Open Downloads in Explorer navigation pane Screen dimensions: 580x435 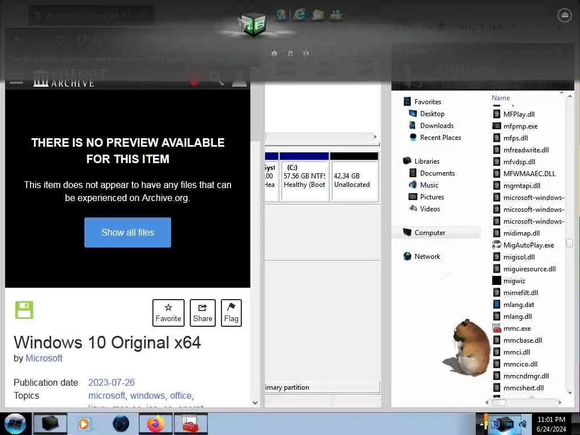click(x=437, y=125)
